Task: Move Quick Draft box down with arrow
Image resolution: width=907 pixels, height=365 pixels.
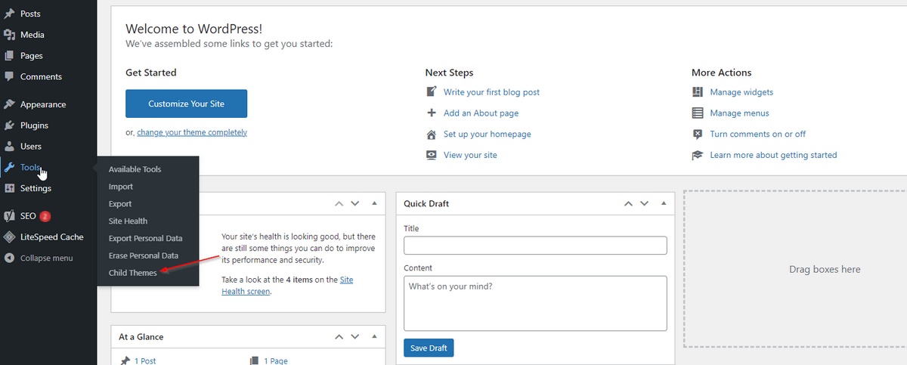Action: click(645, 203)
